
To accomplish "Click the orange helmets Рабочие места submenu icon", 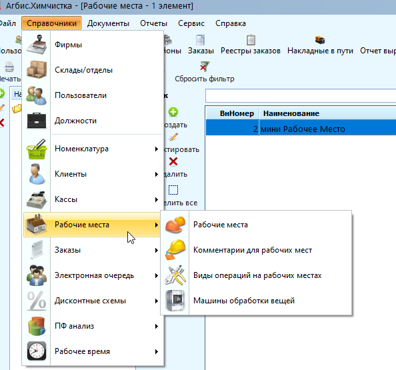I will click(175, 225).
